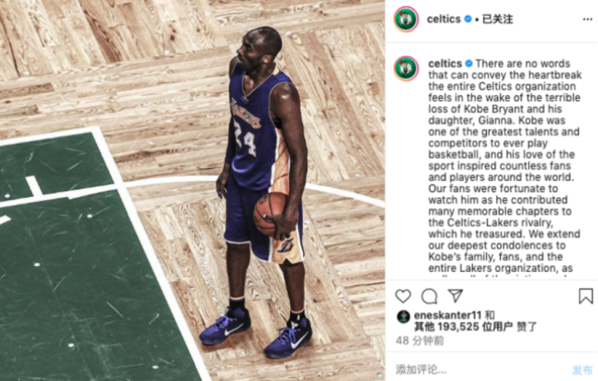The height and width of the screenshot is (381, 598).
Task: Like the post with the heart icon
Action: [x=403, y=296]
